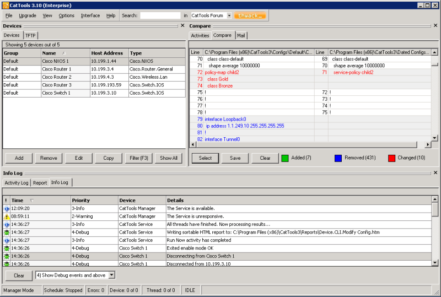Viewport: 441px width, 297px height.
Task: Sort devices by Name column header
Action: (66, 53)
